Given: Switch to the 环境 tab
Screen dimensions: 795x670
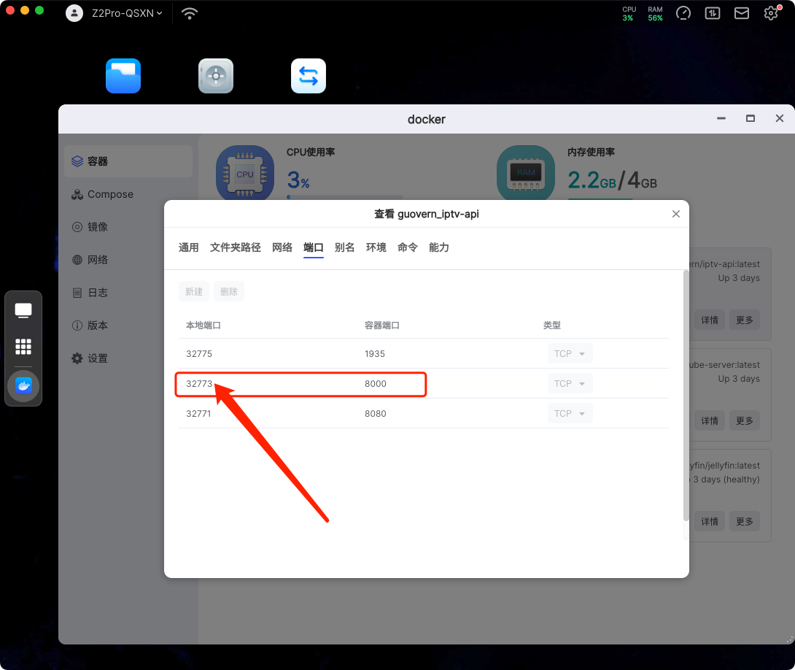Looking at the screenshot, I should click(x=376, y=247).
